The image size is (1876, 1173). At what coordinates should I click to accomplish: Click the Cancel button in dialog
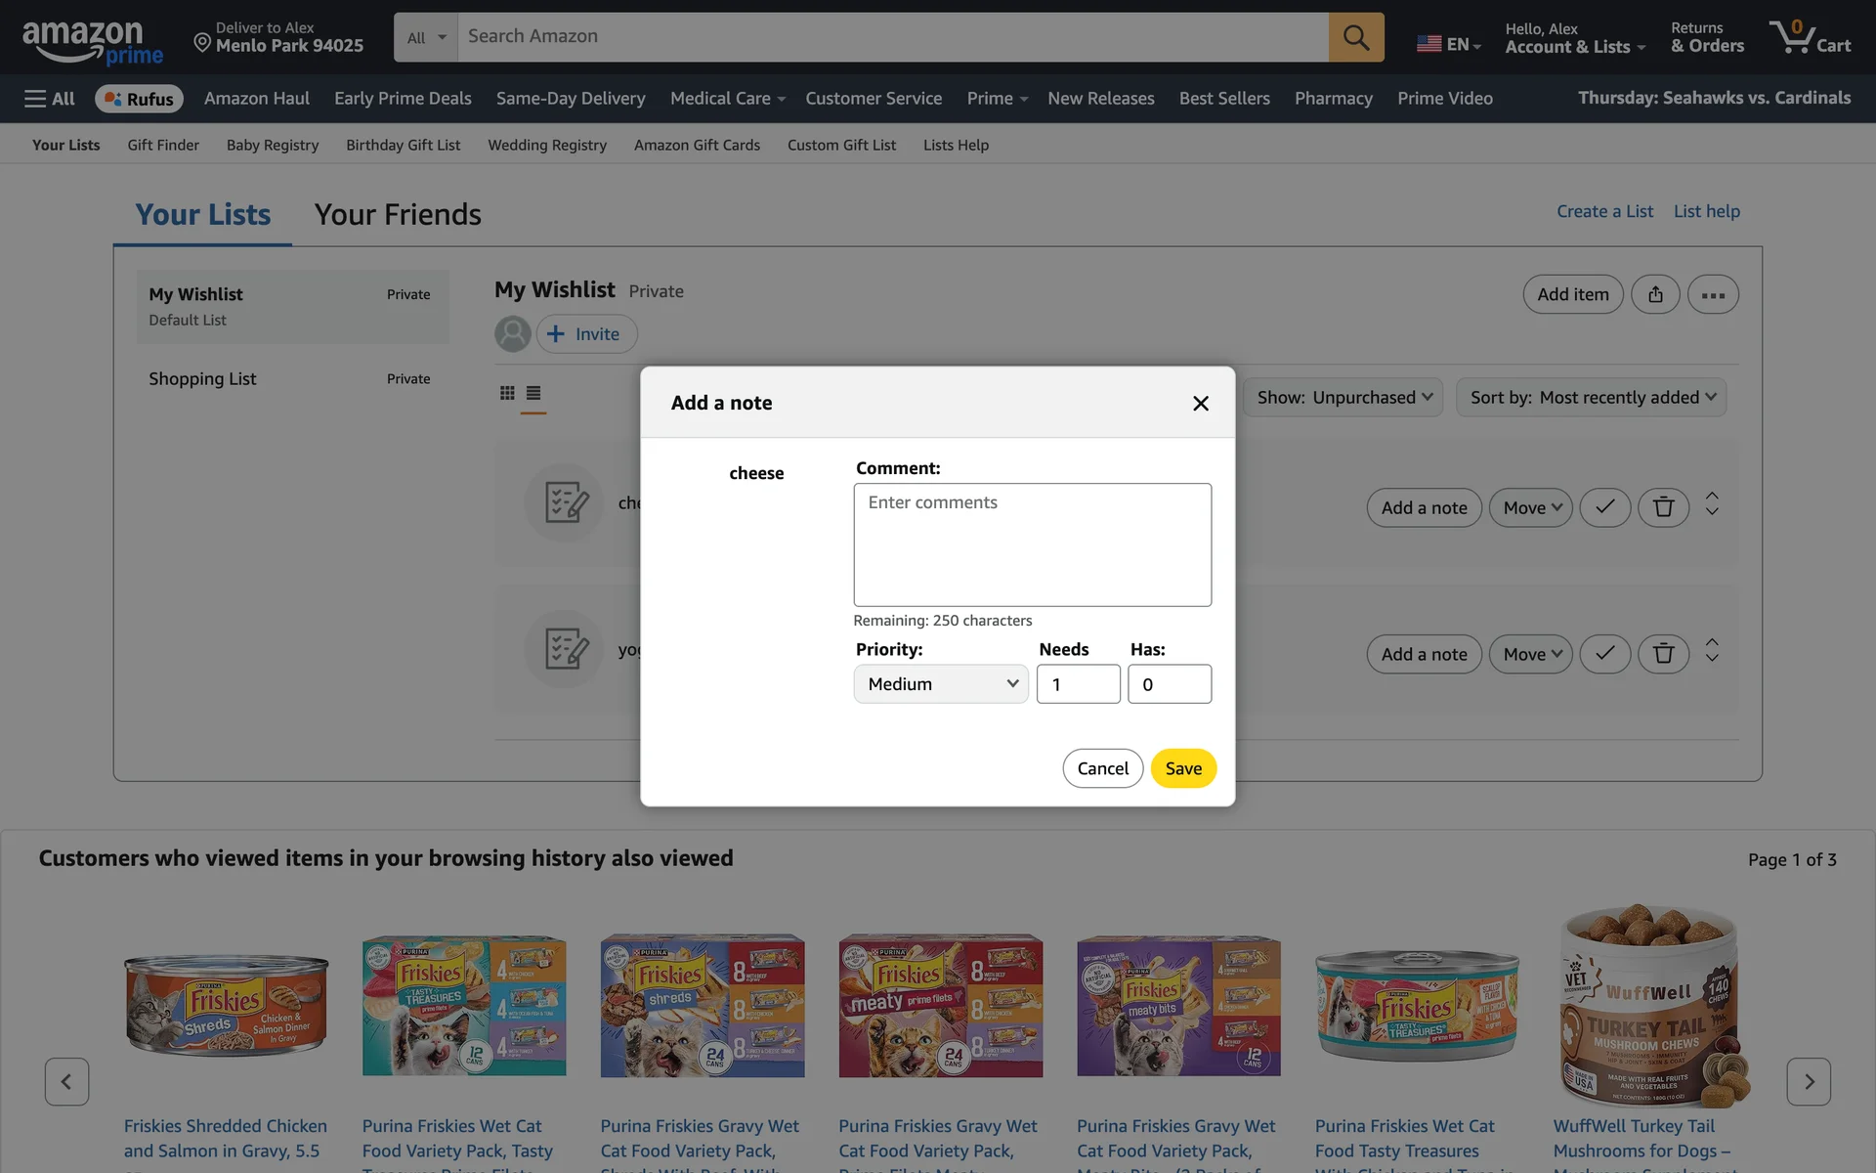[x=1102, y=768]
